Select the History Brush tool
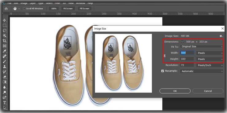 [x=5, y=72]
